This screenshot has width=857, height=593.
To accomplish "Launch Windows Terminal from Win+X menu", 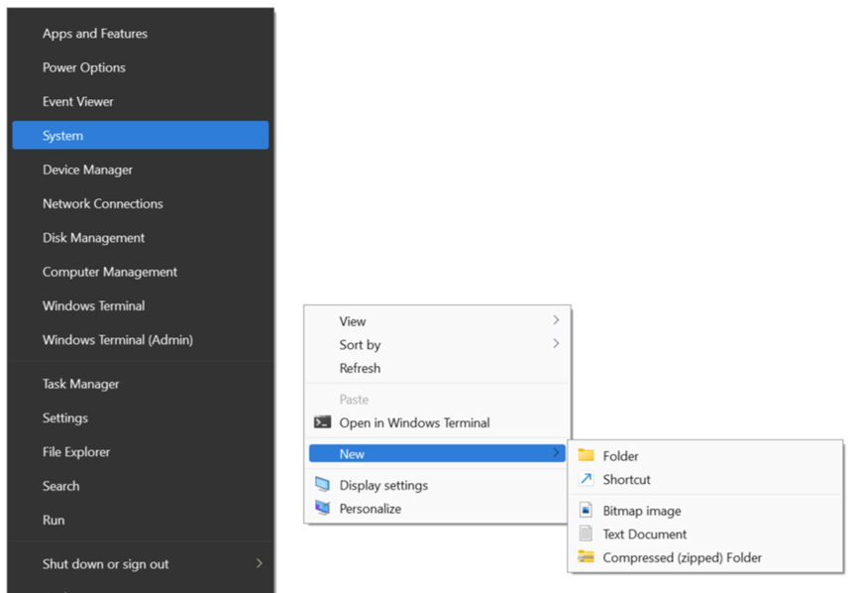I will pos(141,305).
